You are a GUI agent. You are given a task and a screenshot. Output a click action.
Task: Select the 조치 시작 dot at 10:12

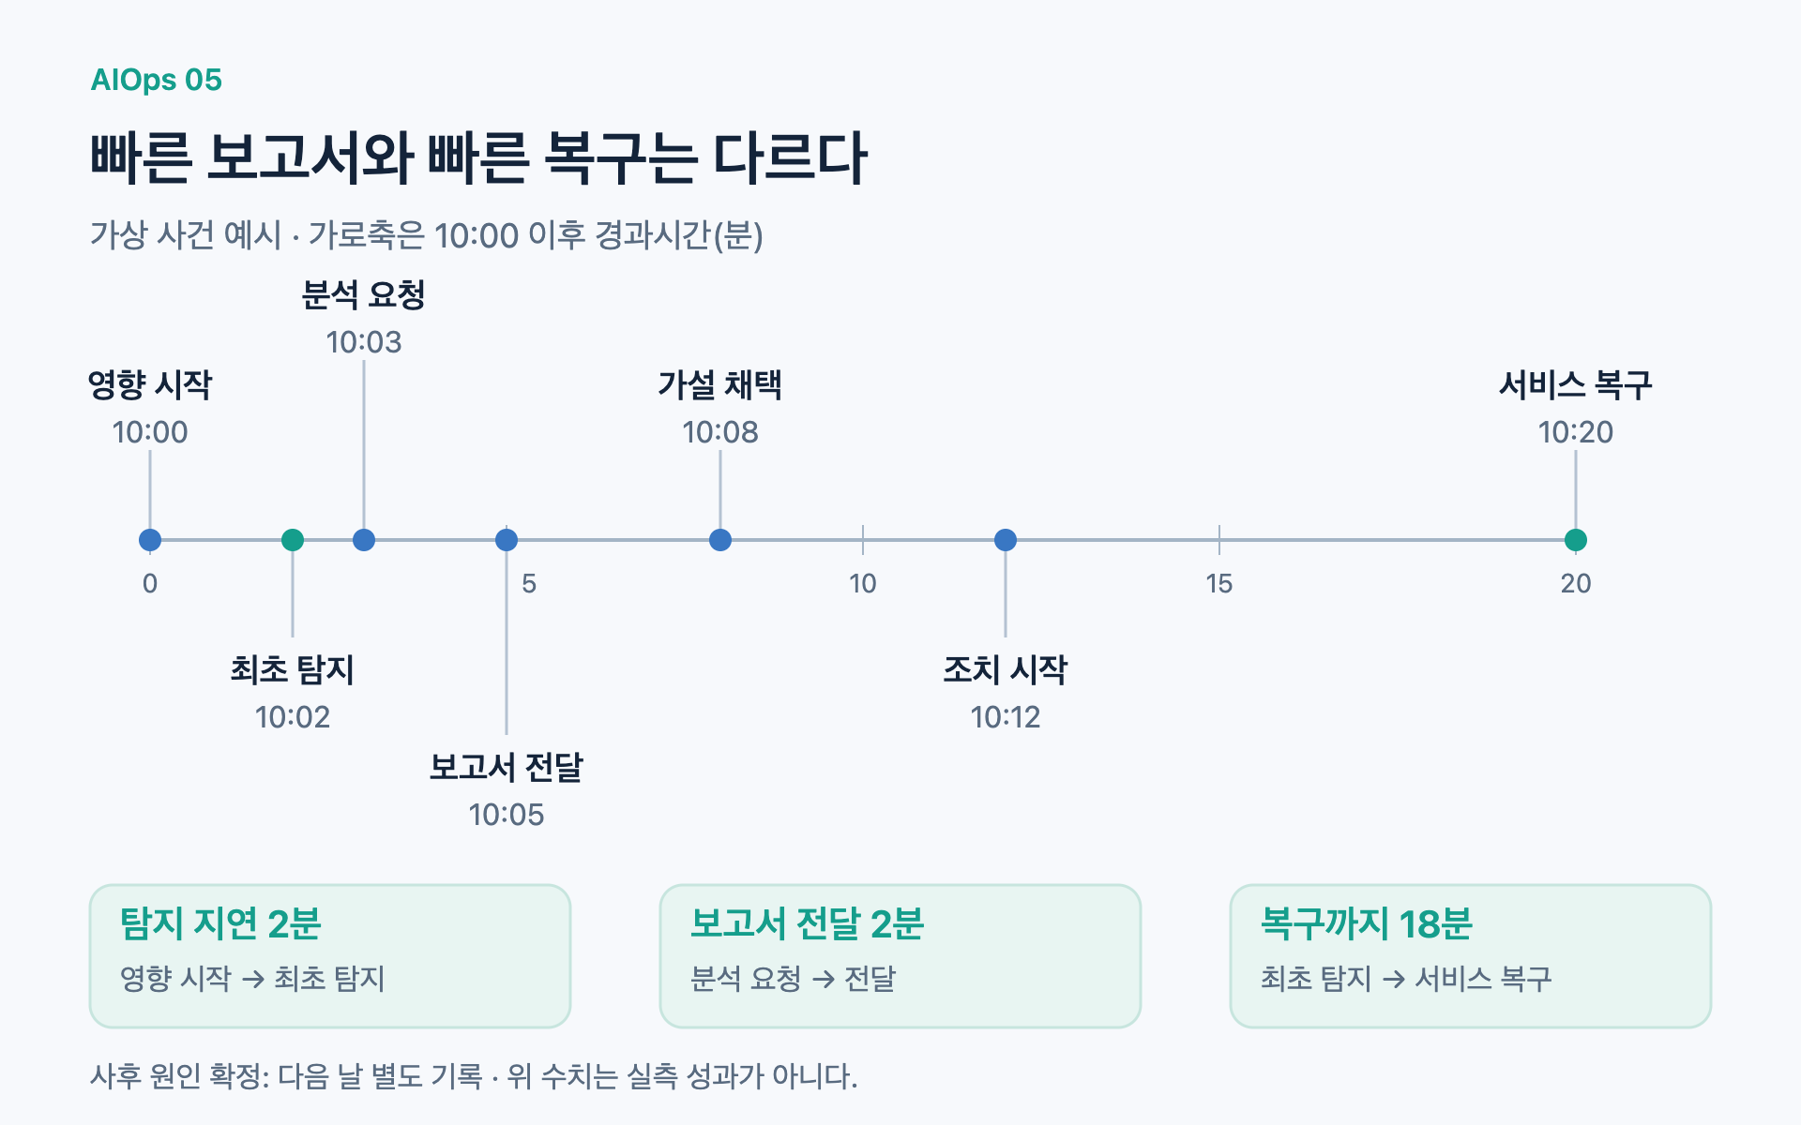pos(1006,540)
